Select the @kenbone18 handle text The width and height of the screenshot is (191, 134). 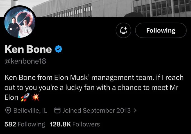[25, 61]
